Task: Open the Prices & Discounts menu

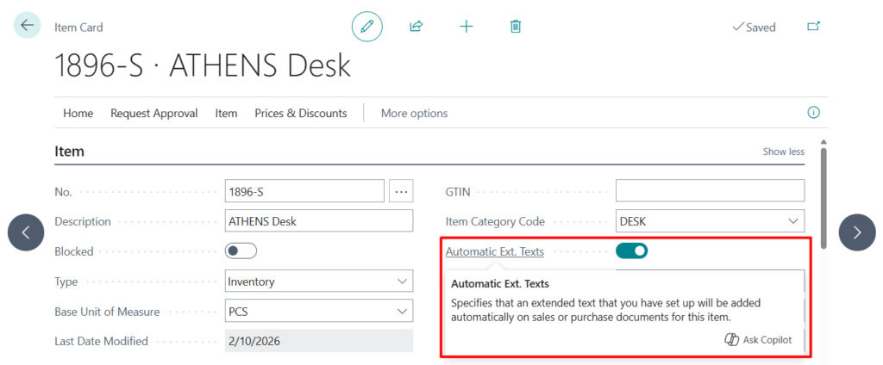Action: [x=300, y=113]
